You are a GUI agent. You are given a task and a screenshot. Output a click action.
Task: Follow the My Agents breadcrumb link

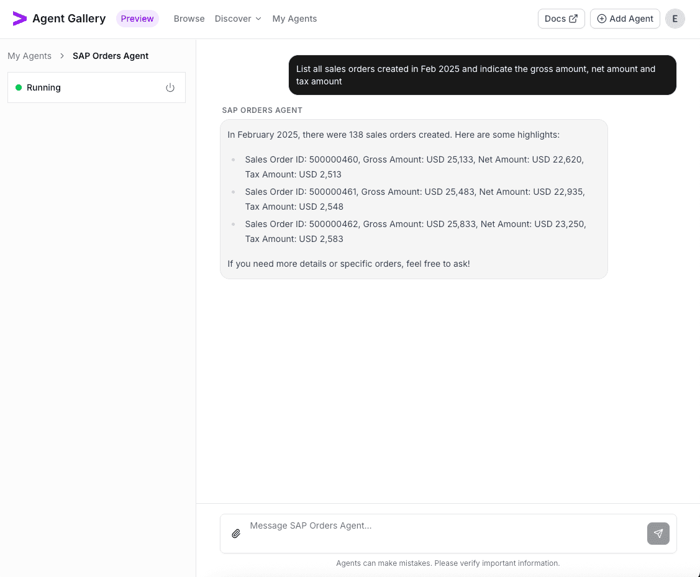pos(29,56)
